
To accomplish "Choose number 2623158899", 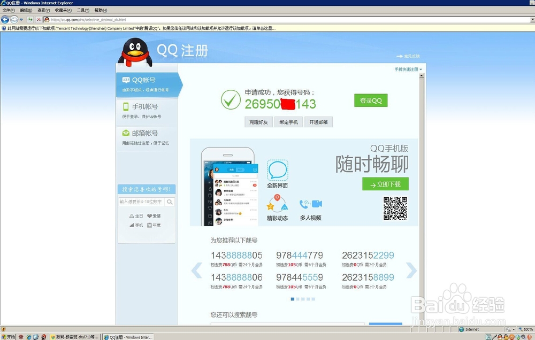I will point(368,277).
